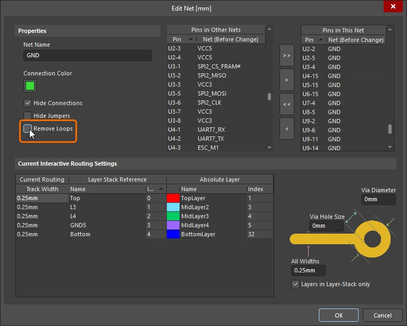Toggle the Remove Loops checkbox
407x326 pixels.
28,128
